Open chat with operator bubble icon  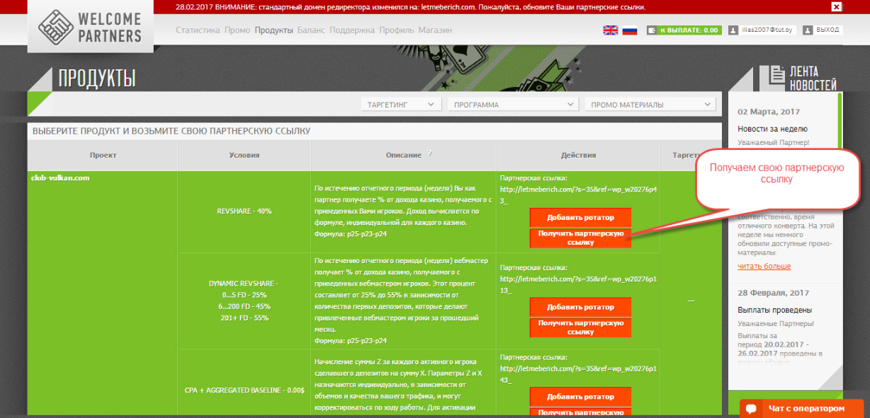[x=754, y=409]
